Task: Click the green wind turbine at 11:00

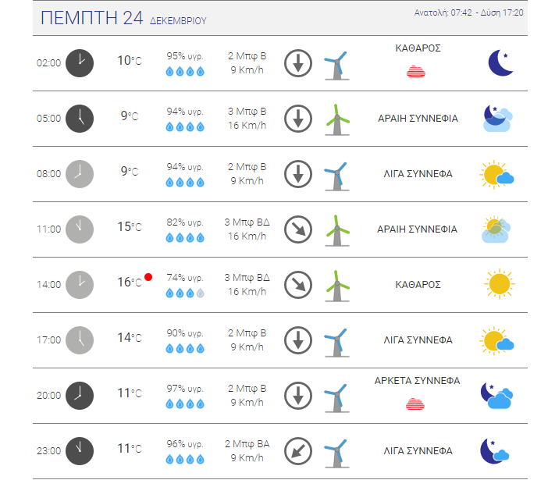Action: point(337,230)
